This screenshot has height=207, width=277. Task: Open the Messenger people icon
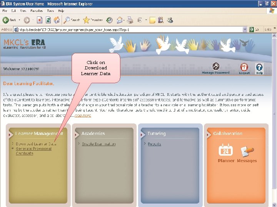tap(170, 20)
